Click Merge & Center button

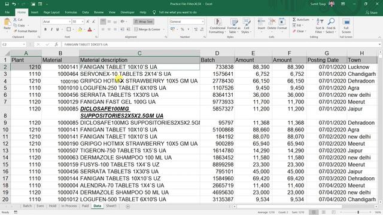147,29
